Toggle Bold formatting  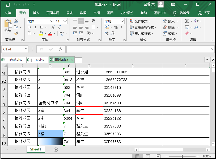[x=30, y=27]
